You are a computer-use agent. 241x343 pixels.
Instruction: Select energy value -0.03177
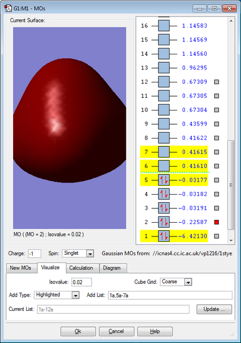pyautogui.click(x=192, y=180)
